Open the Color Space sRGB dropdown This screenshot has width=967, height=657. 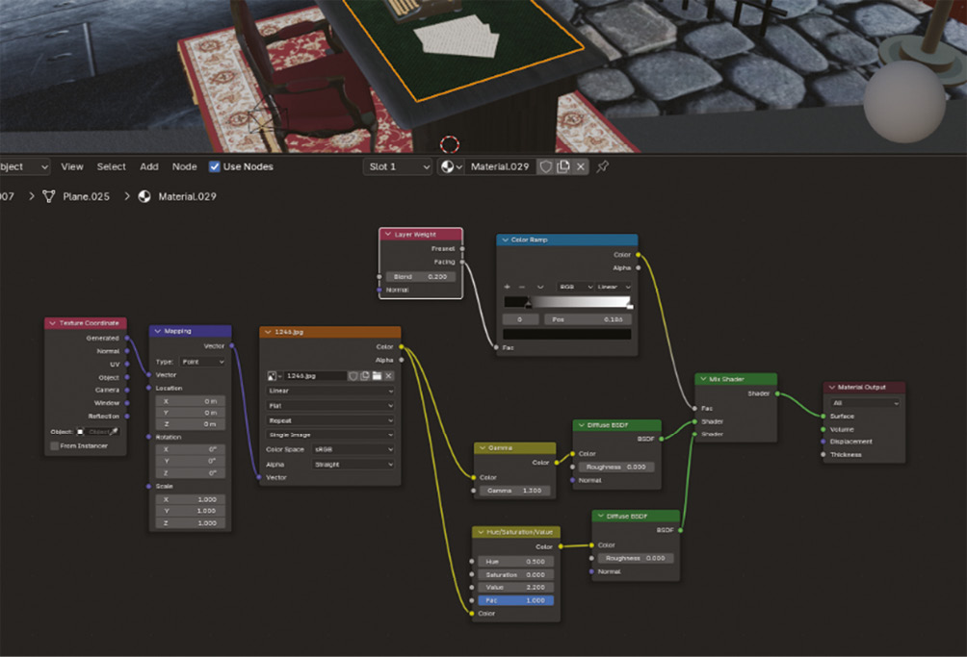353,449
